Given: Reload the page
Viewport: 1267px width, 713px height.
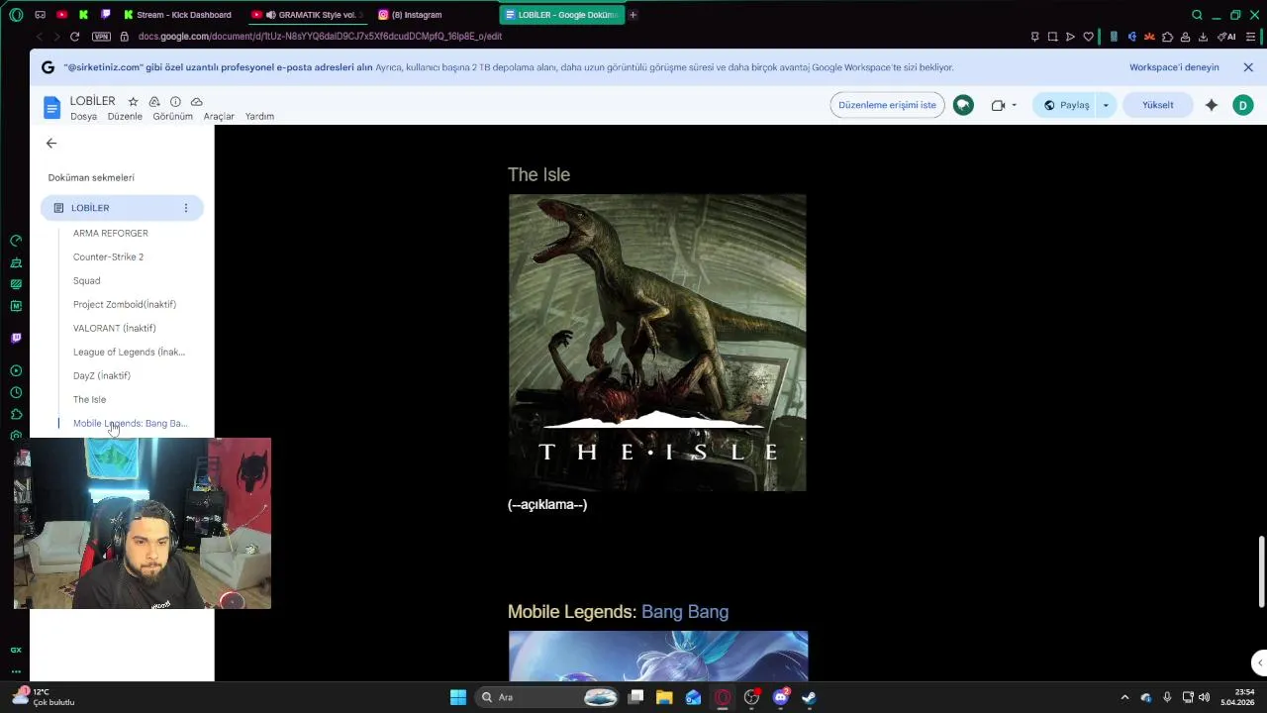Looking at the screenshot, I should 74,37.
